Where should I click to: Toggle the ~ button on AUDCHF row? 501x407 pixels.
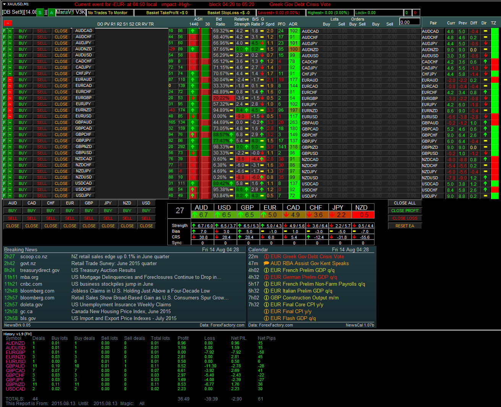click(x=10, y=37)
